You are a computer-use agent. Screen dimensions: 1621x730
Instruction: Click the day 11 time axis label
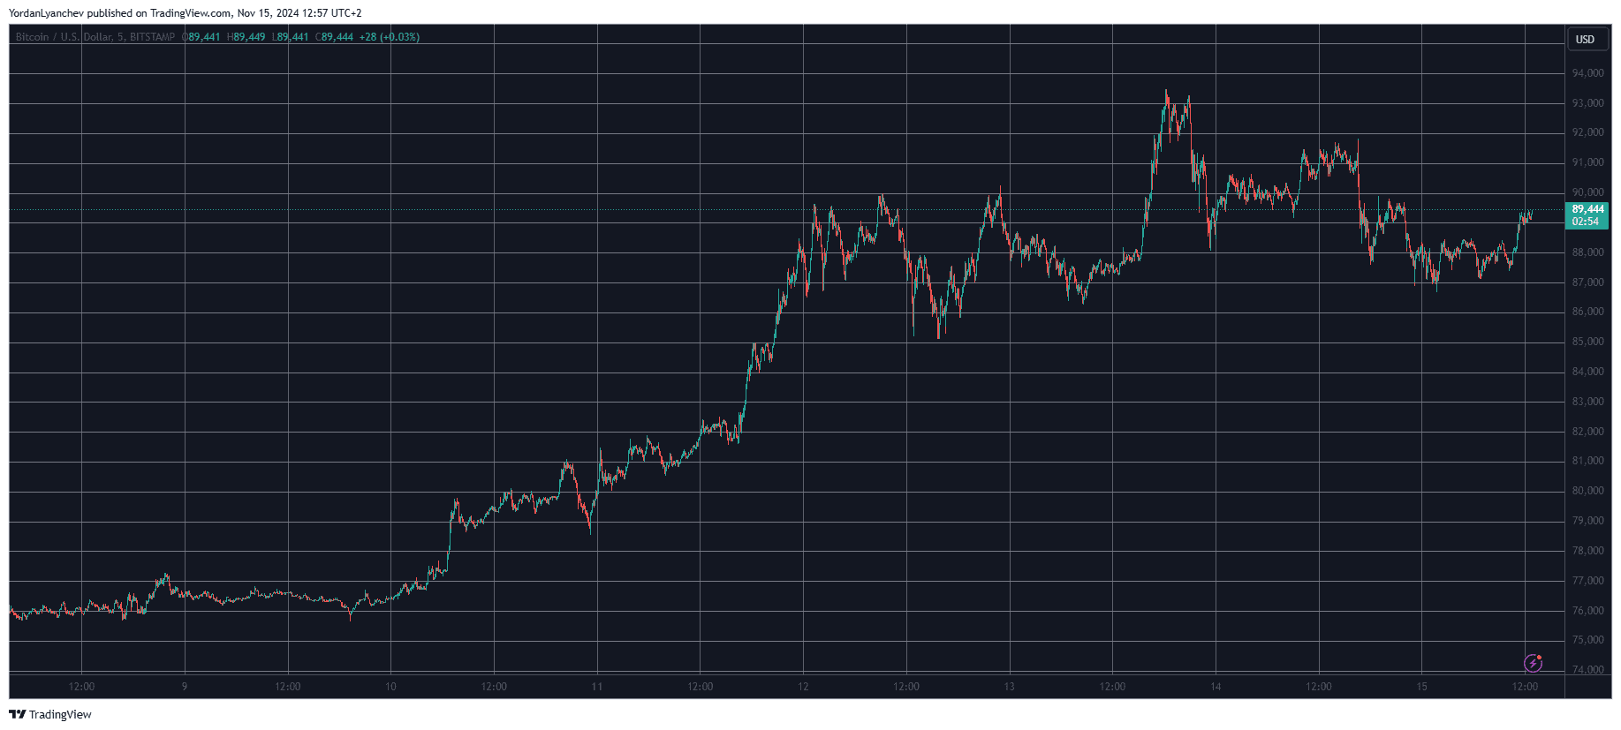pyautogui.click(x=597, y=687)
